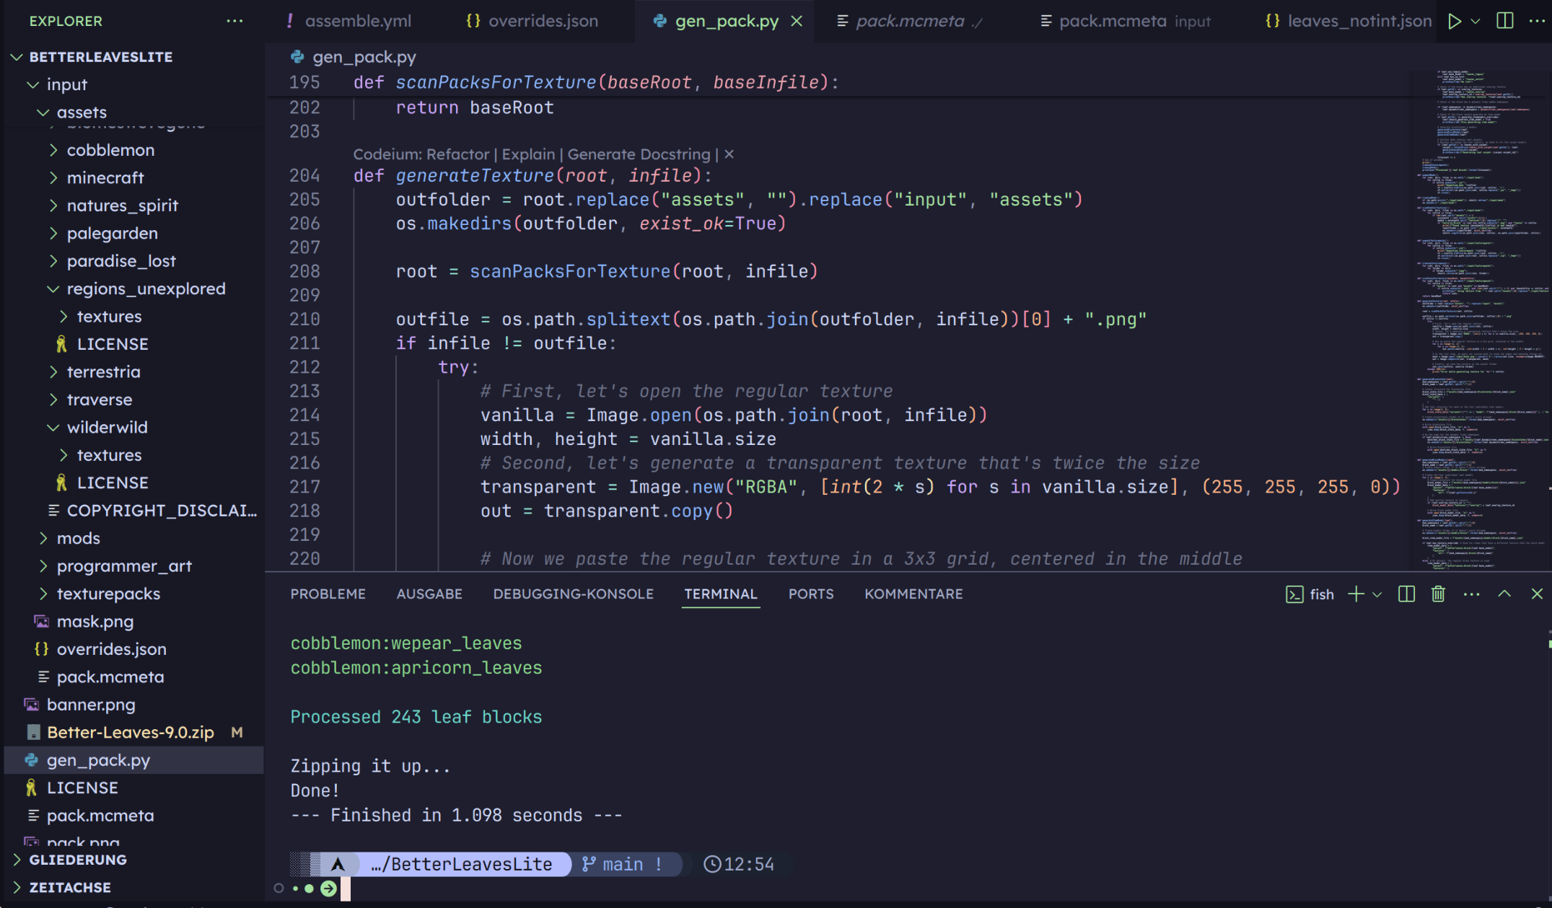The image size is (1552, 908).
Task: Dismiss the Codeium code lens with X
Action: tap(729, 154)
